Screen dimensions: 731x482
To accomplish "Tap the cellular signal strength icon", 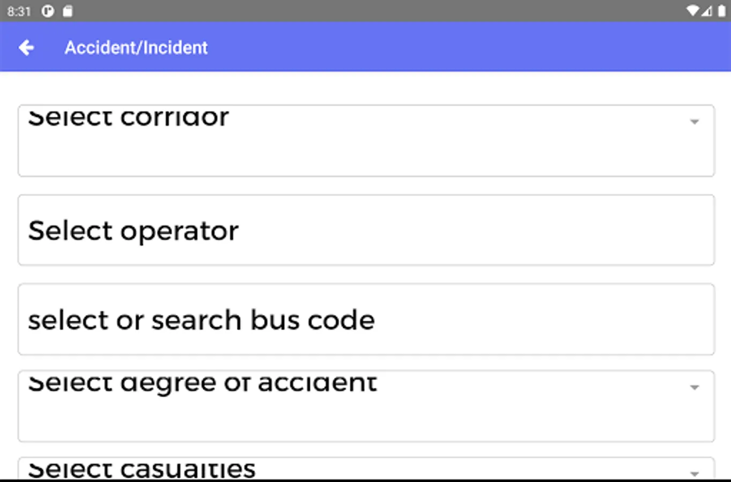I will coord(707,11).
